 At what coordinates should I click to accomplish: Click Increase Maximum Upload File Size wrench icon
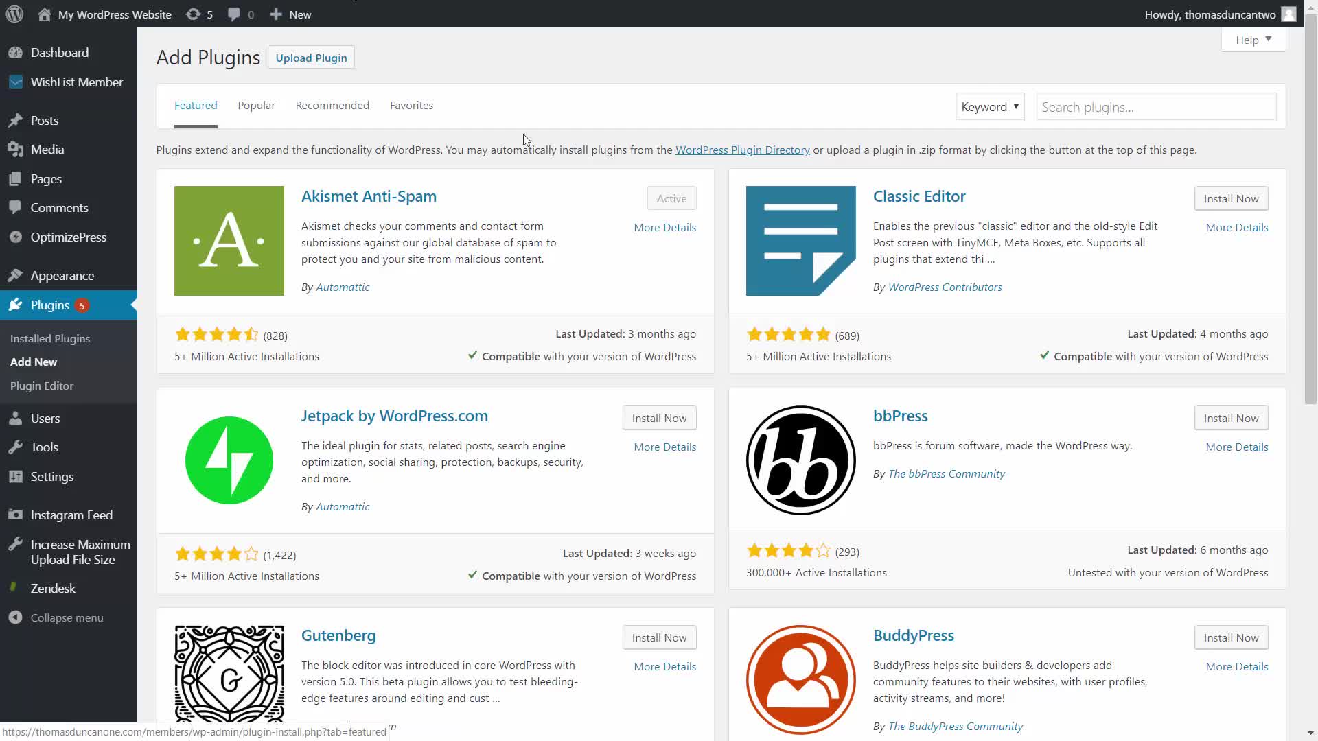(16, 545)
